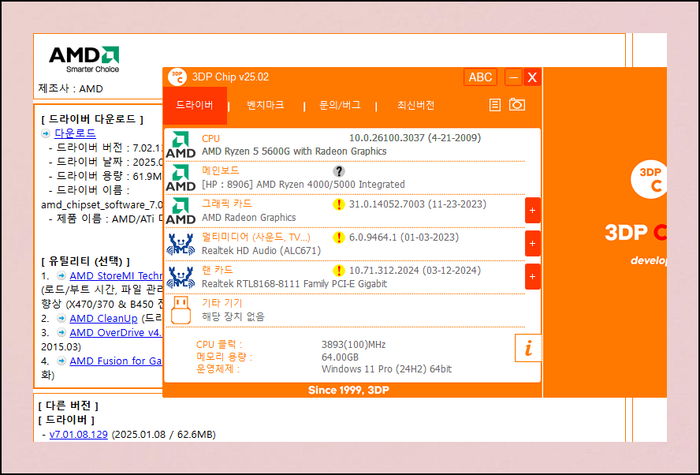Click Realtek HD Audio (ALC671) text
700x475 pixels.
pyautogui.click(x=261, y=251)
